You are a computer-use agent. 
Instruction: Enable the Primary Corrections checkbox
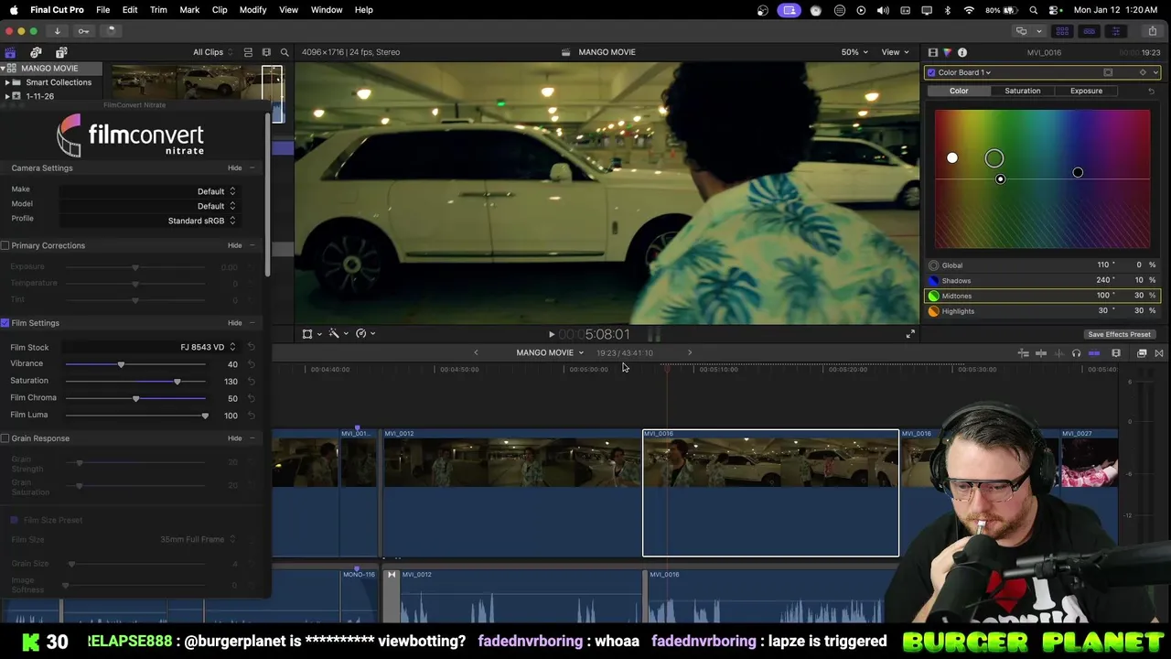coord(5,245)
